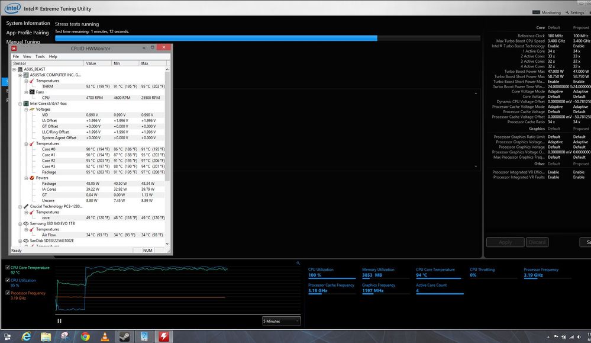Open Internet Explorer from the taskbar
Viewport: 591px width, 343px height.
coord(26,336)
